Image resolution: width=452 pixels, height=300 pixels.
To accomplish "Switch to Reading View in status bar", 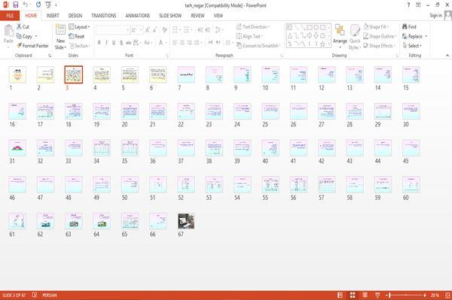I will click(365, 295).
